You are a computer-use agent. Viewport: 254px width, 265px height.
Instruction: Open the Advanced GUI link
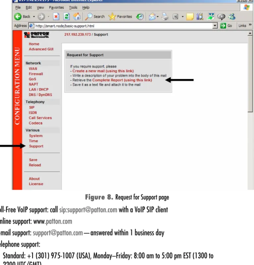[x=41, y=49]
